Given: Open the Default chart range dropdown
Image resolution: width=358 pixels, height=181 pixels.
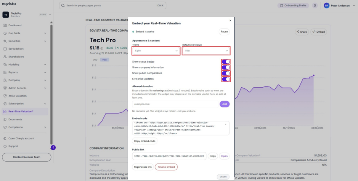Looking at the screenshot, I should point(206,51).
